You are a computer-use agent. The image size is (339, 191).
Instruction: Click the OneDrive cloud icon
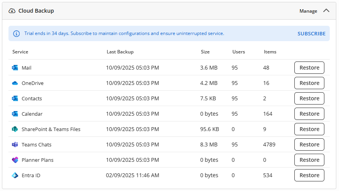tap(15, 83)
